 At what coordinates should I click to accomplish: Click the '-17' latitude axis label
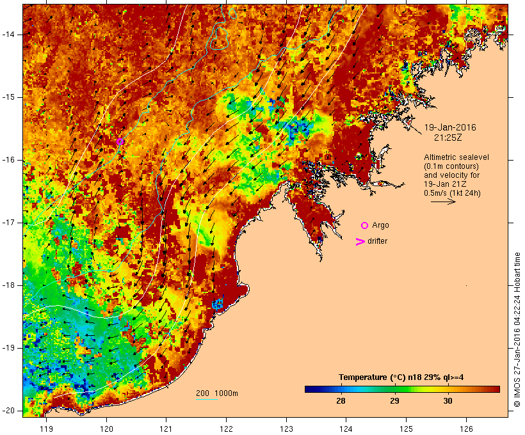tap(8, 223)
